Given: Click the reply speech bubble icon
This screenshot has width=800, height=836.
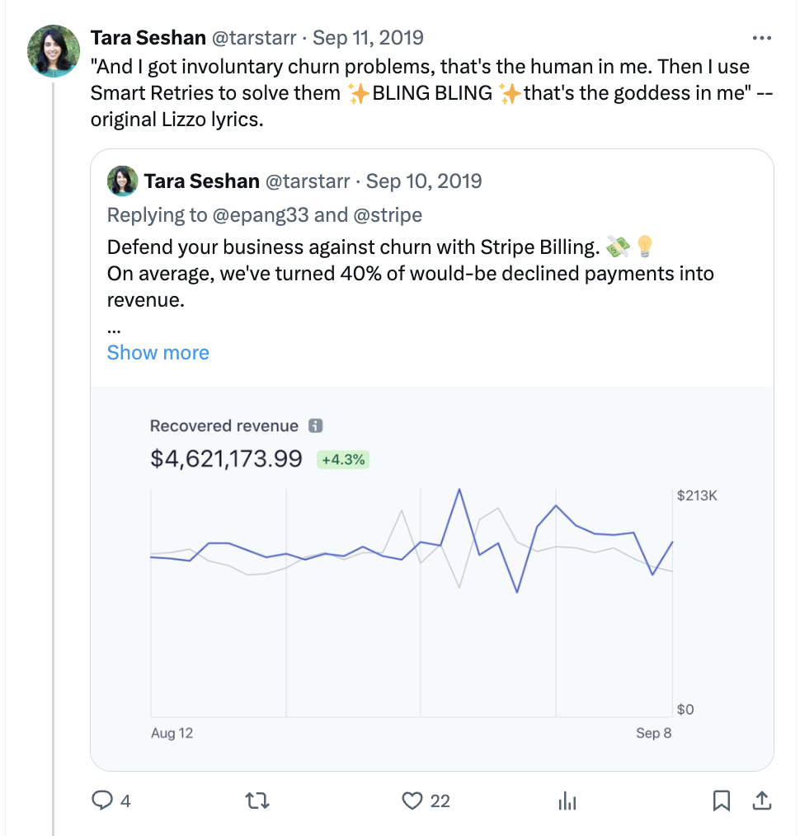Looking at the screenshot, I should 102,801.
